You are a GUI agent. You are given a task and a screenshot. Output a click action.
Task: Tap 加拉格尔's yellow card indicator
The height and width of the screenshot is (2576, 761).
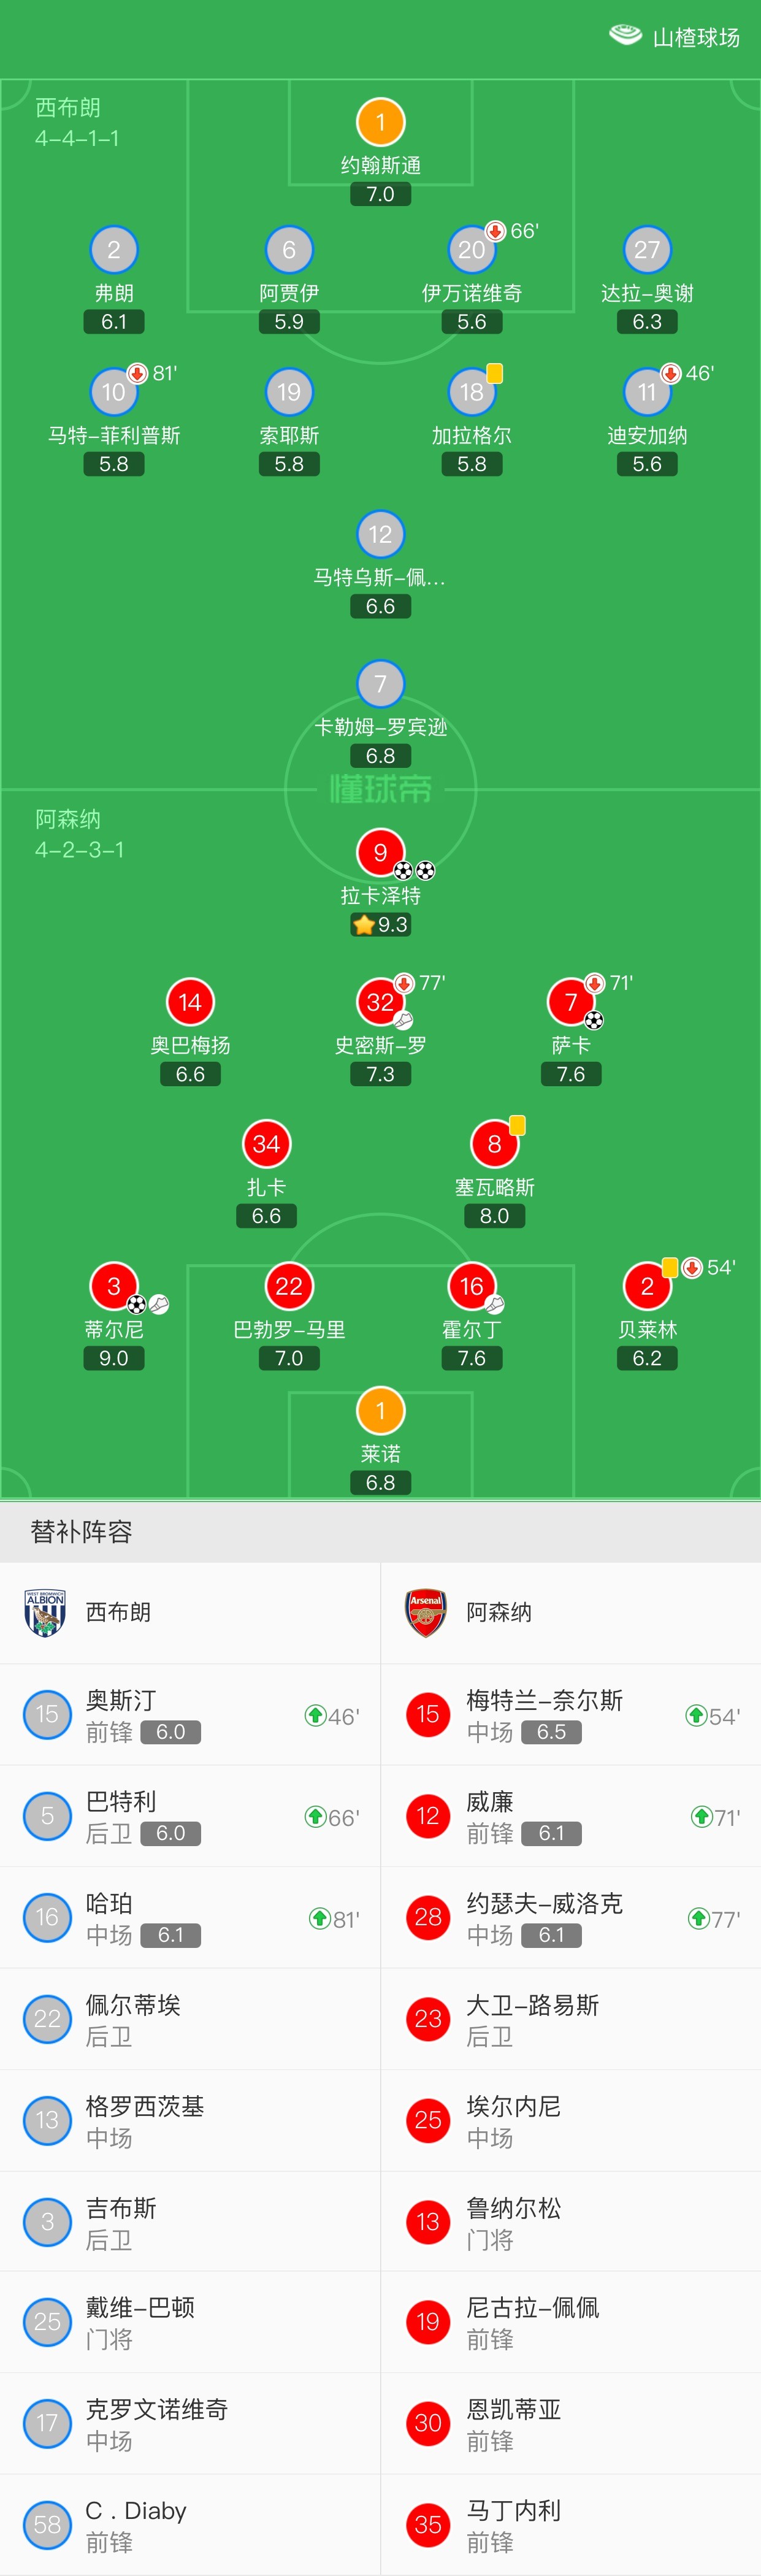[x=495, y=373]
